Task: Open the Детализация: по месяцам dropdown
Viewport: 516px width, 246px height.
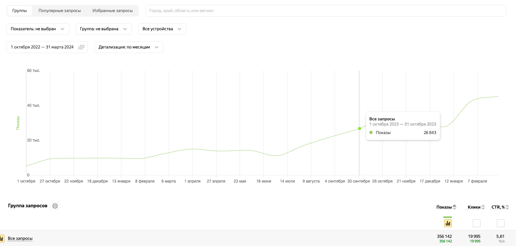Action: coord(129,47)
